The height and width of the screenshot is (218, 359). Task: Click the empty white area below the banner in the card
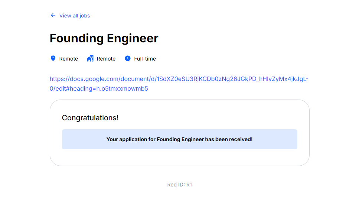[x=179, y=157]
